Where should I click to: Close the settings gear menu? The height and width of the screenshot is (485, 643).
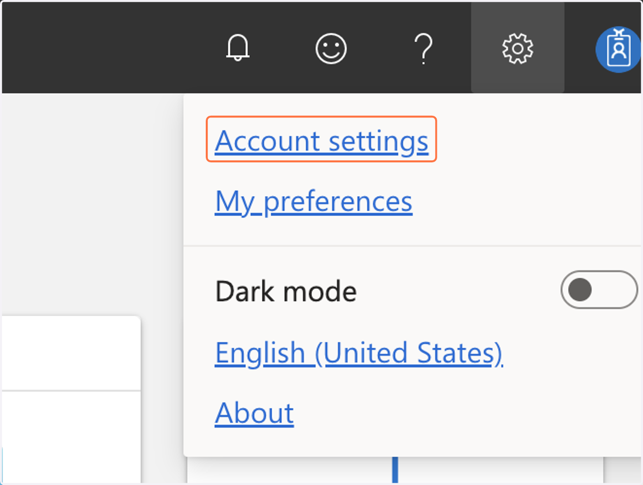pyautogui.click(x=517, y=49)
